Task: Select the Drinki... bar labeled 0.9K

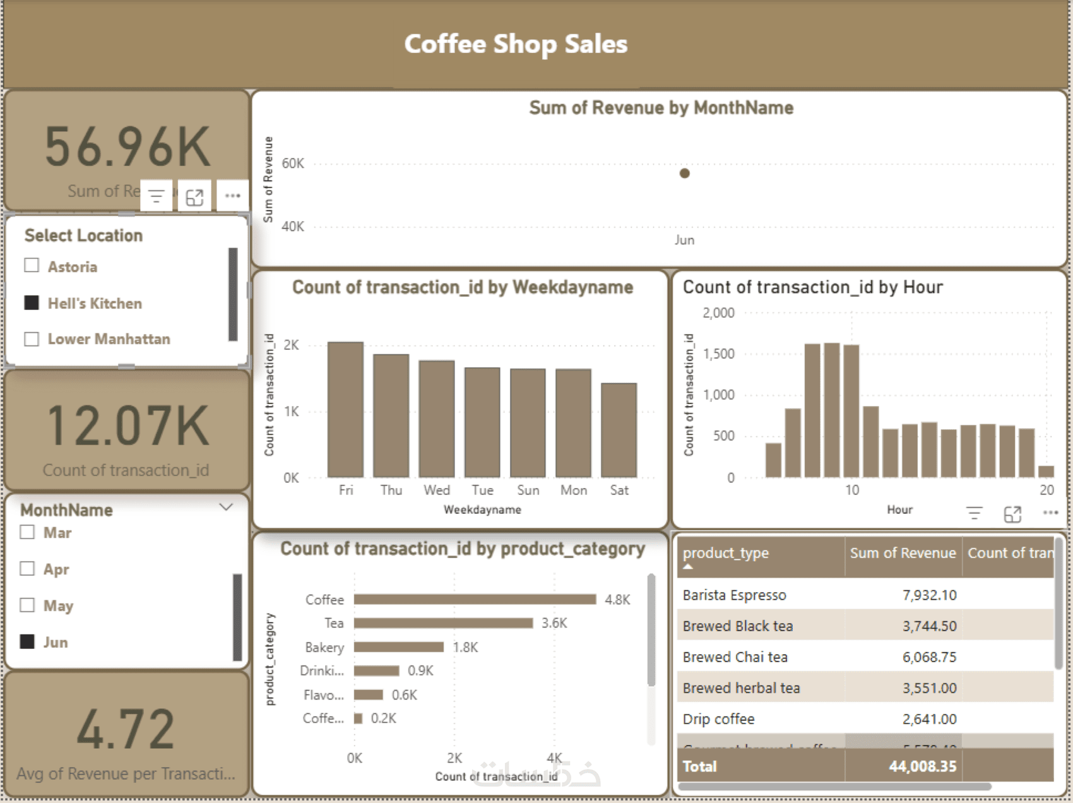Action: (x=377, y=670)
